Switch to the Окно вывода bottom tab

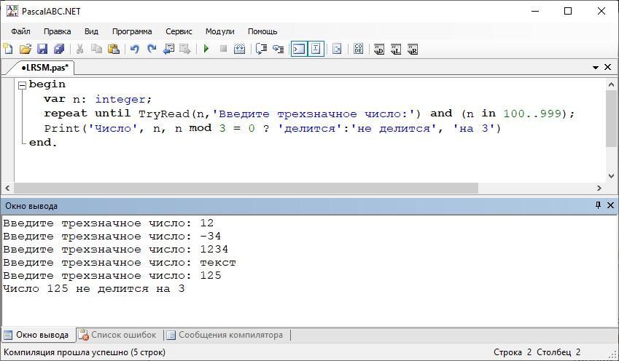37,335
